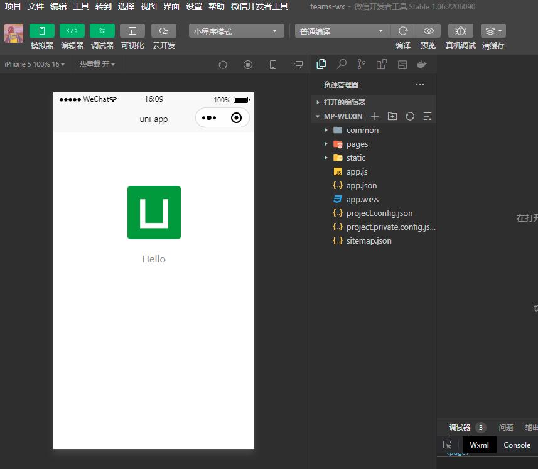Screen dimensions: 538x469
Task: Open the source control sidebar icon
Action: [x=361, y=64]
